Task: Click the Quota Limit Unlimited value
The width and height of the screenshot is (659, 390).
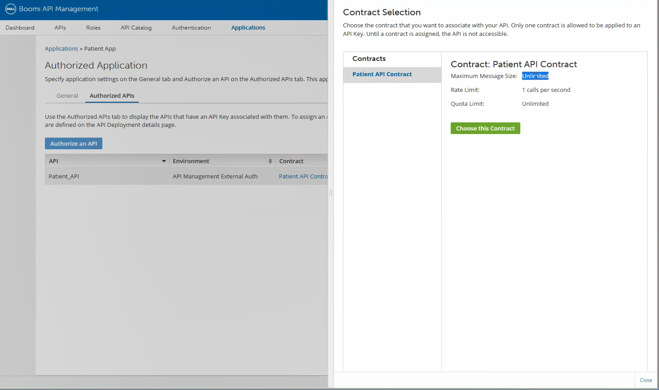Action: click(x=535, y=104)
